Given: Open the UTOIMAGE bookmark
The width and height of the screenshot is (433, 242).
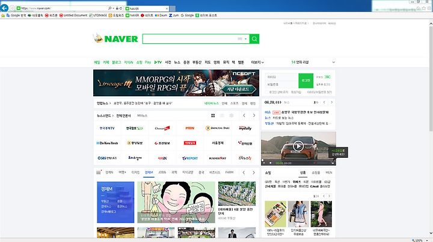Looking at the screenshot, I should (98, 16).
